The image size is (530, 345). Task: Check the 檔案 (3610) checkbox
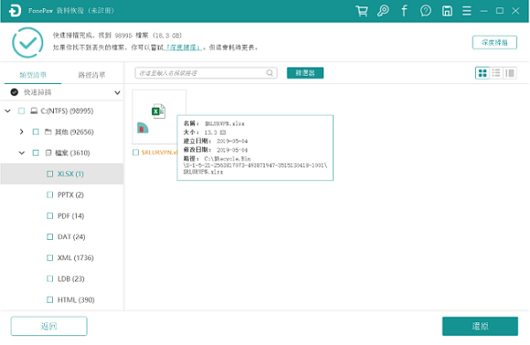pyautogui.click(x=35, y=153)
